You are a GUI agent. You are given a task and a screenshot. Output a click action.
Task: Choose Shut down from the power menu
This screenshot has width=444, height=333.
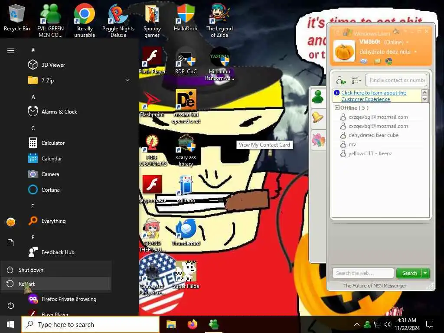tap(56, 270)
